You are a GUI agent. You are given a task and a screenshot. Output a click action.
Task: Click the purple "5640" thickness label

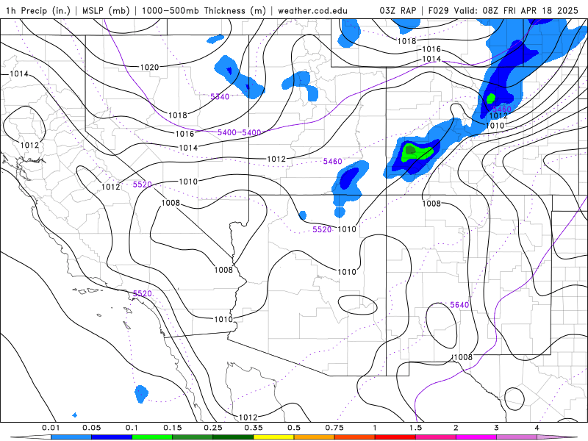tap(459, 305)
